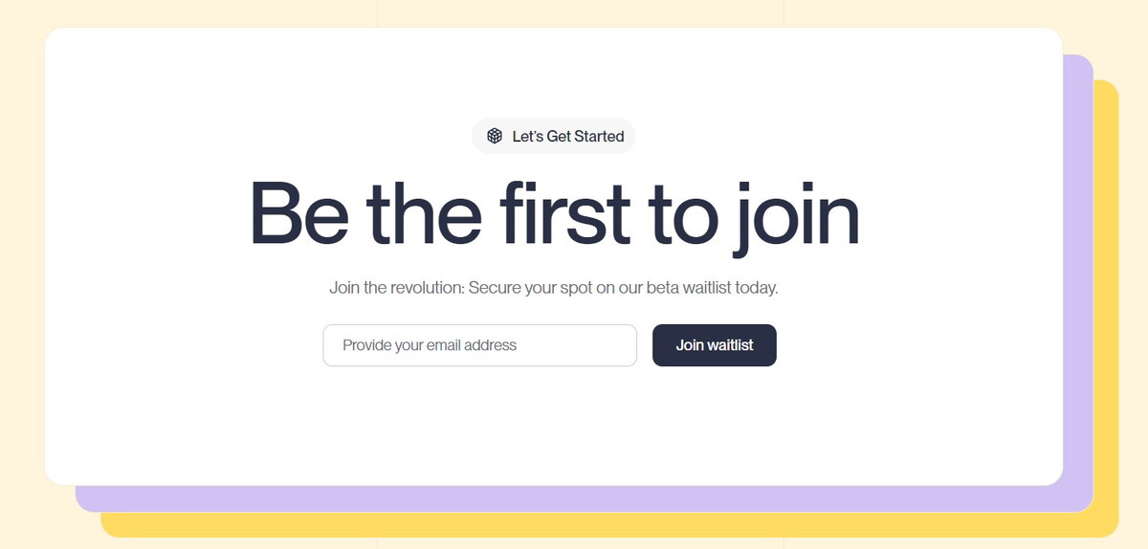Click the cube icon in the badge
The image size is (1148, 549).
[x=495, y=136]
